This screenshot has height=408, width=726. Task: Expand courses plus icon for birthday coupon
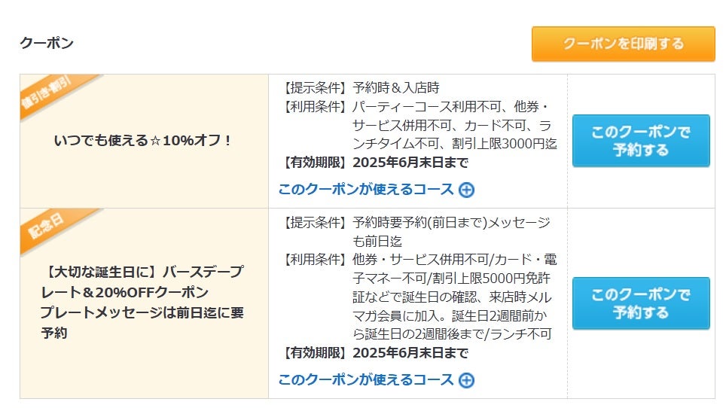[466, 380]
